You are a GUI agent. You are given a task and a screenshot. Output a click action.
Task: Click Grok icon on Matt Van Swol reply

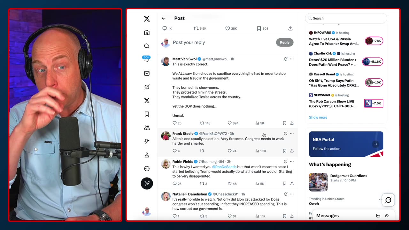pyautogui.click(x=285, y=59)
